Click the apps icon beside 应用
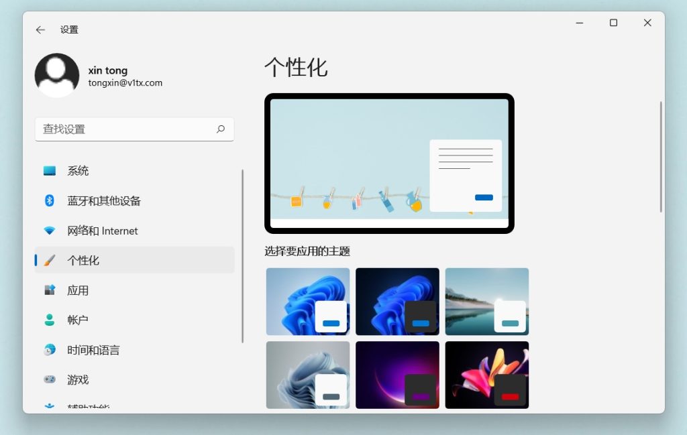Screen dimensions: 687x435 50,290
